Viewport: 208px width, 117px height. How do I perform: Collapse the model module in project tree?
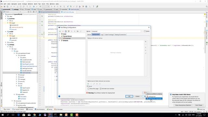pyautogui.click(x=6, y=32)
